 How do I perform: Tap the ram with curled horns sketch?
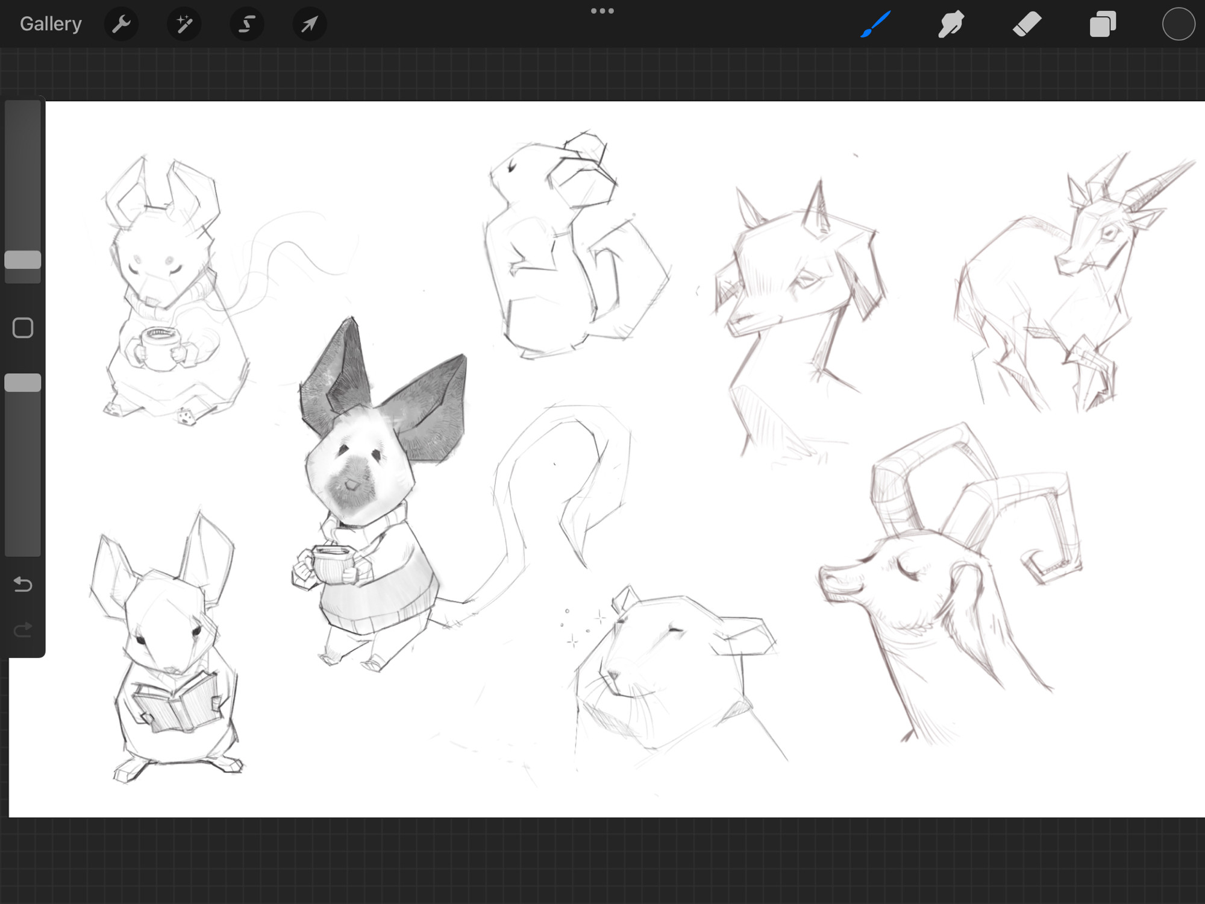(952, 585)
